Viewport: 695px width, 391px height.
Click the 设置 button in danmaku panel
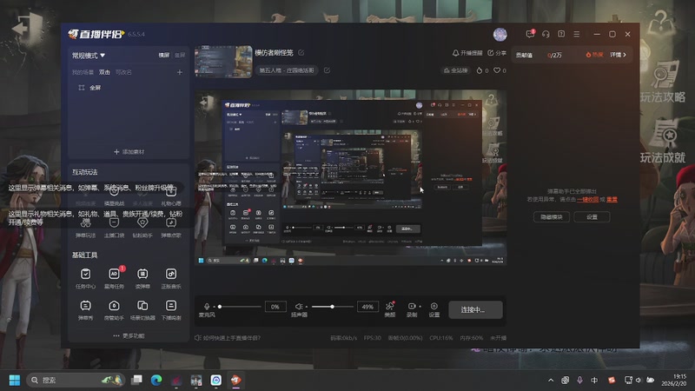coord(592,216)
